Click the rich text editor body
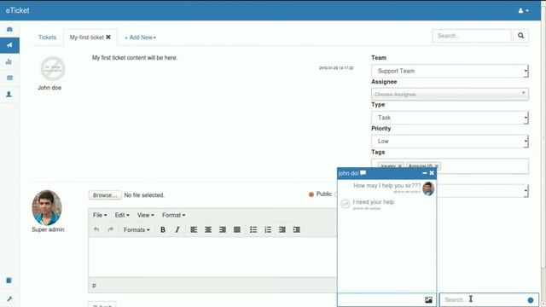The image size is (546, 307). [x=212, y=257]
